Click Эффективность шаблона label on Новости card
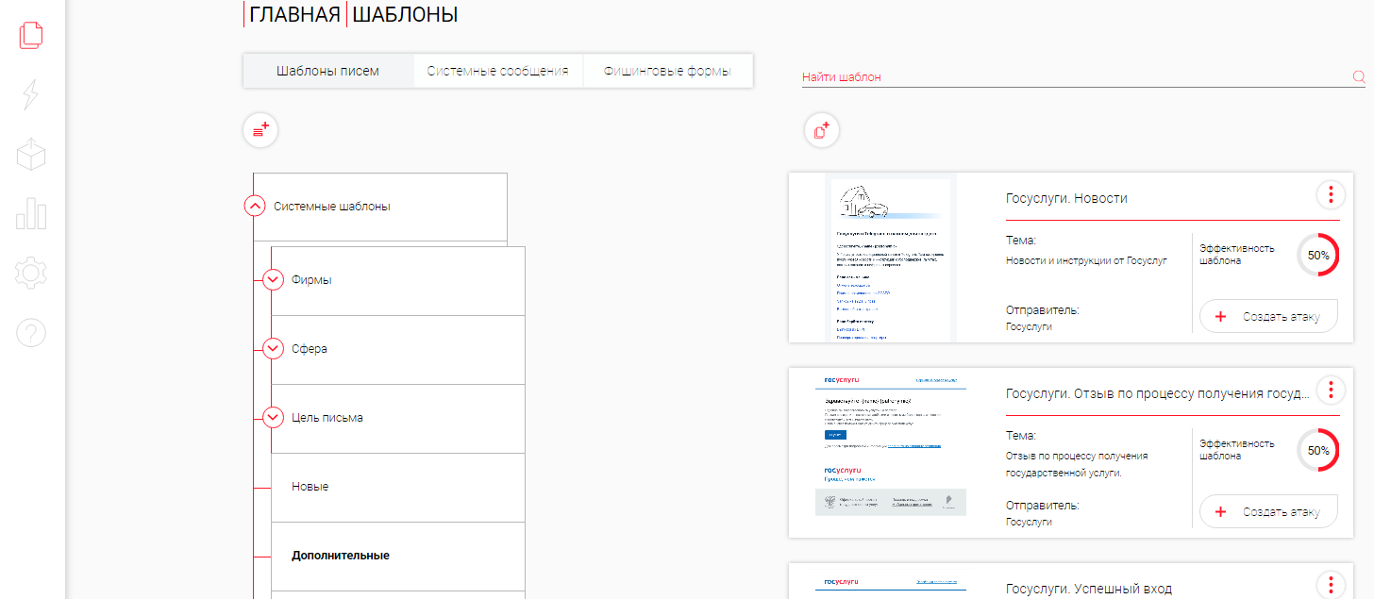The height and width of the screenshot is (599, 1374). pyautogui.click(x=1237, y=255)
